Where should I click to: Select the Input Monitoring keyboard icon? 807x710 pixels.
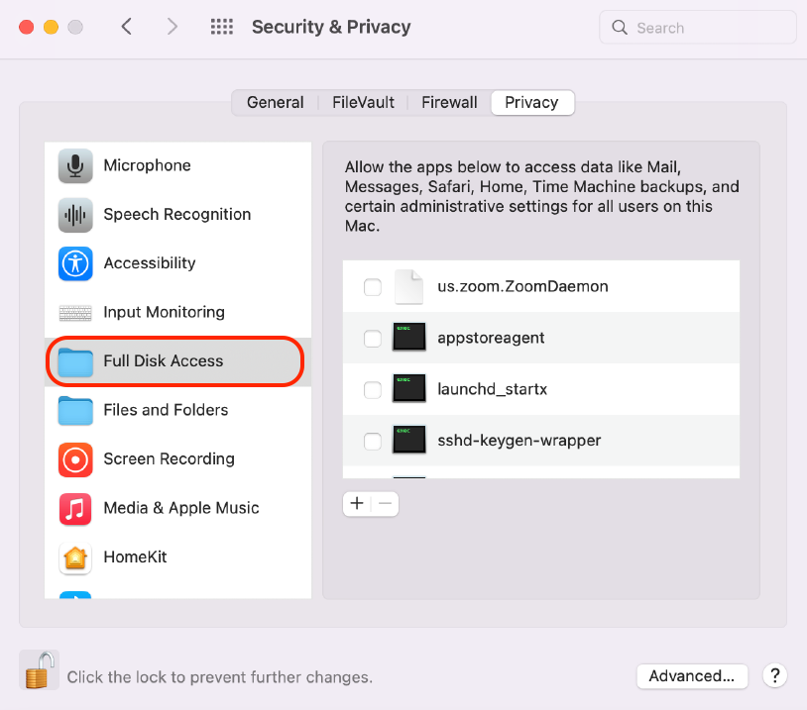click(75, 313)
